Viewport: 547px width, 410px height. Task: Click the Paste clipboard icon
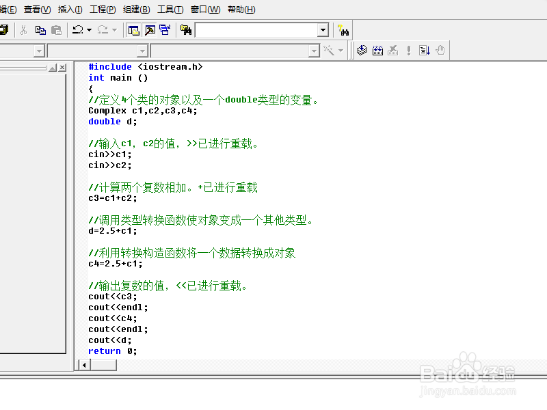pyautogui.click(x=56, y=30)
